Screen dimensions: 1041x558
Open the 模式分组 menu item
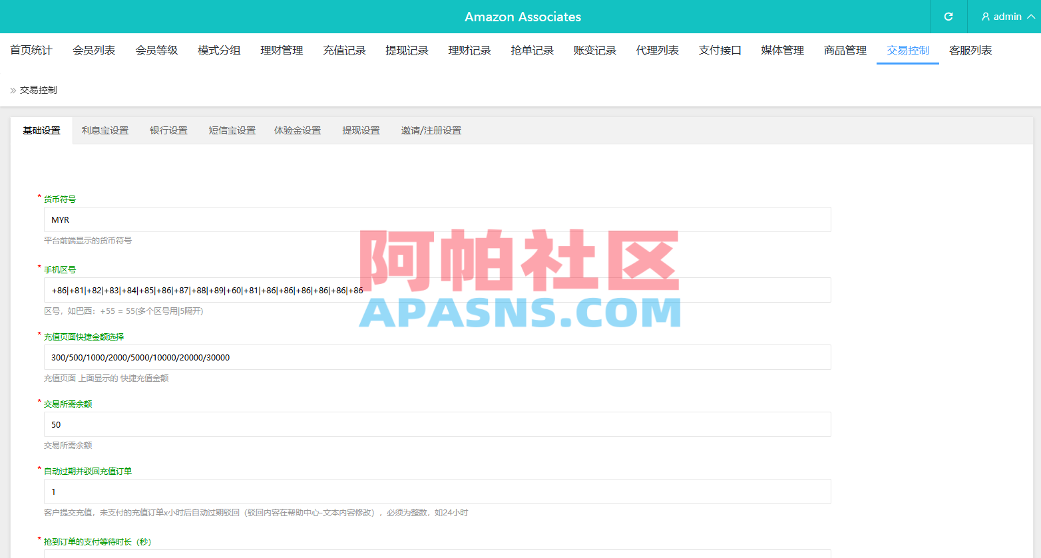(219, 51)
